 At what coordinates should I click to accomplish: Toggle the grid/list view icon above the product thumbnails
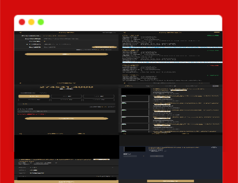(216, 86)
